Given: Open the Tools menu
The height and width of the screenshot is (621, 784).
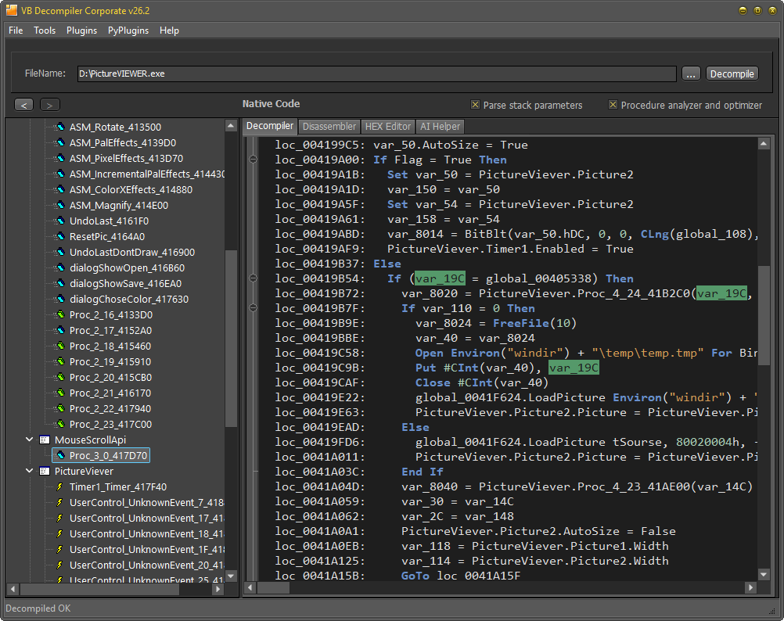Looking at the screenshot, I should click(x=45, y=31).
